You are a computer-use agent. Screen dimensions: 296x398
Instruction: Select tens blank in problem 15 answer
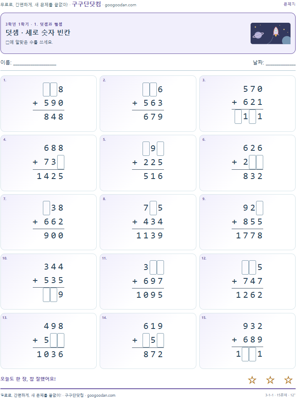pos(252,354)
